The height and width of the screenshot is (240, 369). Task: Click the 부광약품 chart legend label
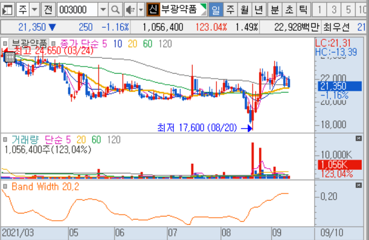pyautogui.click(x=30, y=44)
